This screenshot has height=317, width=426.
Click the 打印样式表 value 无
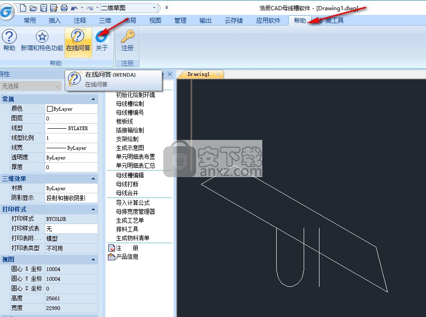pos(71,229)
